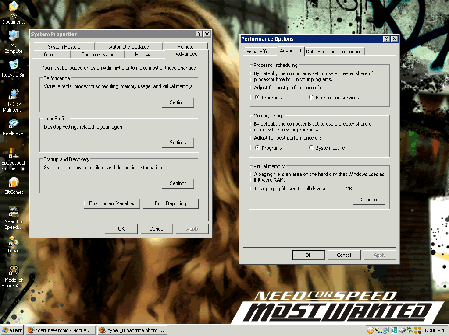Close the System Properties window with X
The height and width of the screenshot is (336, 449).
coord(207,34)
